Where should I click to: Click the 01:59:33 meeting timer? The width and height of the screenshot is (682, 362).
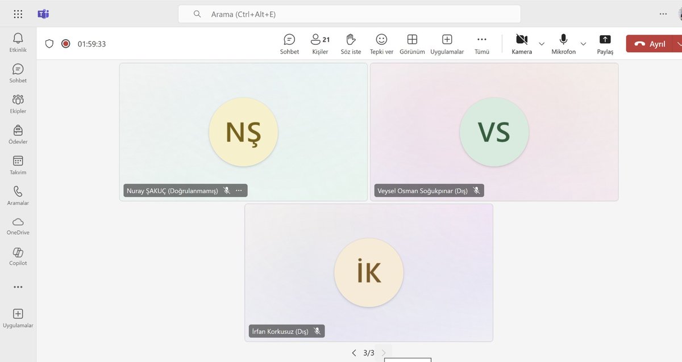tap(92, 44)
